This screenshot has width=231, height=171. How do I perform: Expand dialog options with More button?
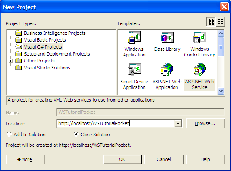tap(26, 159)
